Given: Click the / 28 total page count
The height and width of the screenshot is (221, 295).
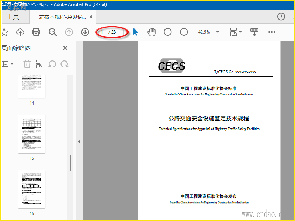Looking at the screenshot, I should coord(112,32).
